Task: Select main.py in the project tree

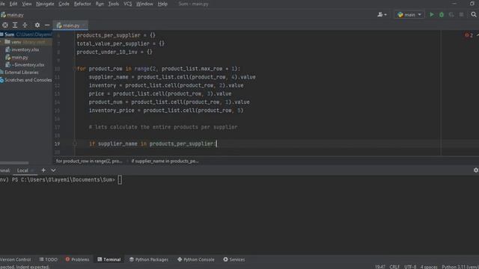Action: 20,57
